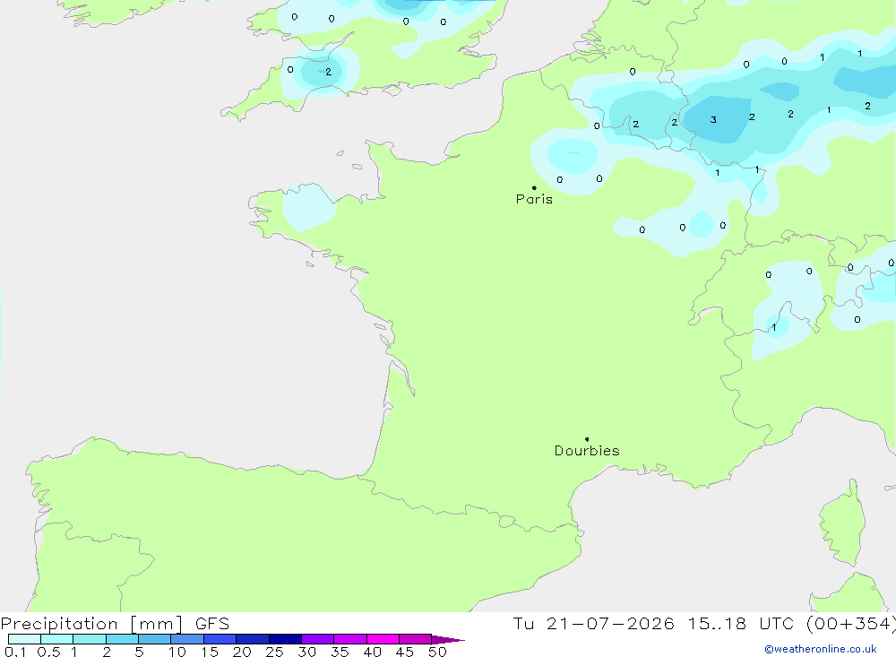Click the 20–25 mm legend color swatch
This screenshot has width=896, height=657.
tap(253, 639)
